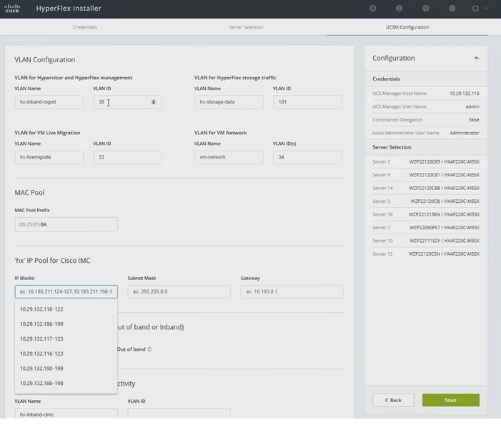Click the management VLAN ID field showing 30
Screen dimensions: 501x425
(127, 102)
